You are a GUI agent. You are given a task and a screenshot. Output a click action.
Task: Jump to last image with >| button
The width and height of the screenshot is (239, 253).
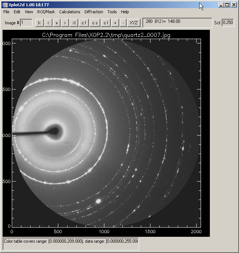[x=74, y=23]
